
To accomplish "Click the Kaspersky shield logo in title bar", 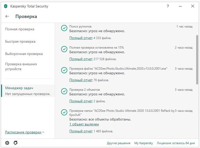I will [6, 6].
